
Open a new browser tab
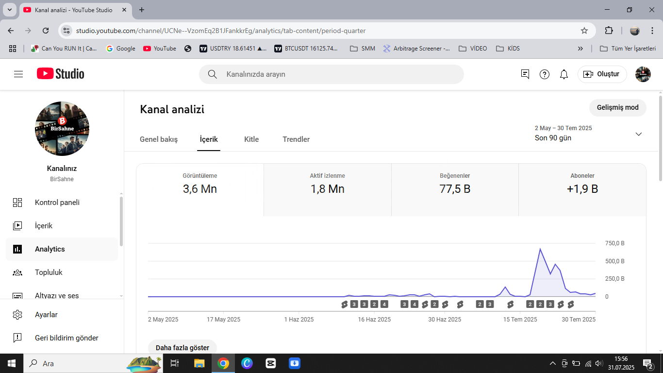pyautogui.click(x=142, y=10)
